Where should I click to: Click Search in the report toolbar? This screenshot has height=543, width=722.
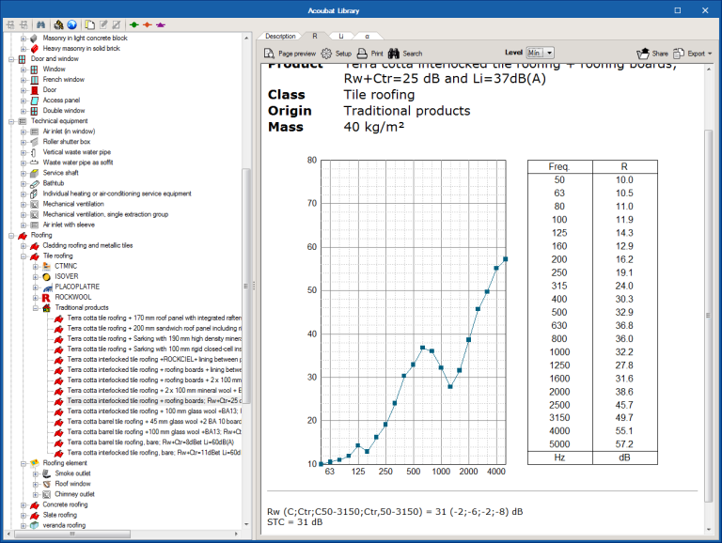coord(406,54)
